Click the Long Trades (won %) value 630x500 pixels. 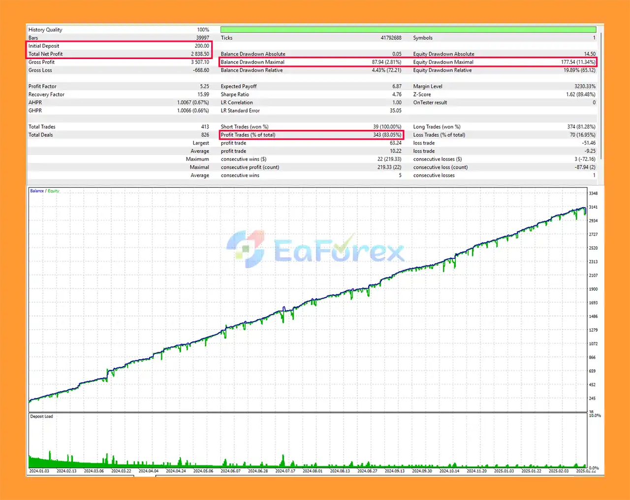[x=581, y=127]
